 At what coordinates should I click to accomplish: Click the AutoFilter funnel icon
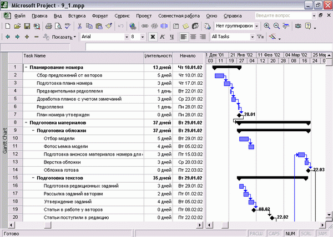pos(260,37)
